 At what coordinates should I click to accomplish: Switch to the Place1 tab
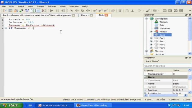coord(85,15)
